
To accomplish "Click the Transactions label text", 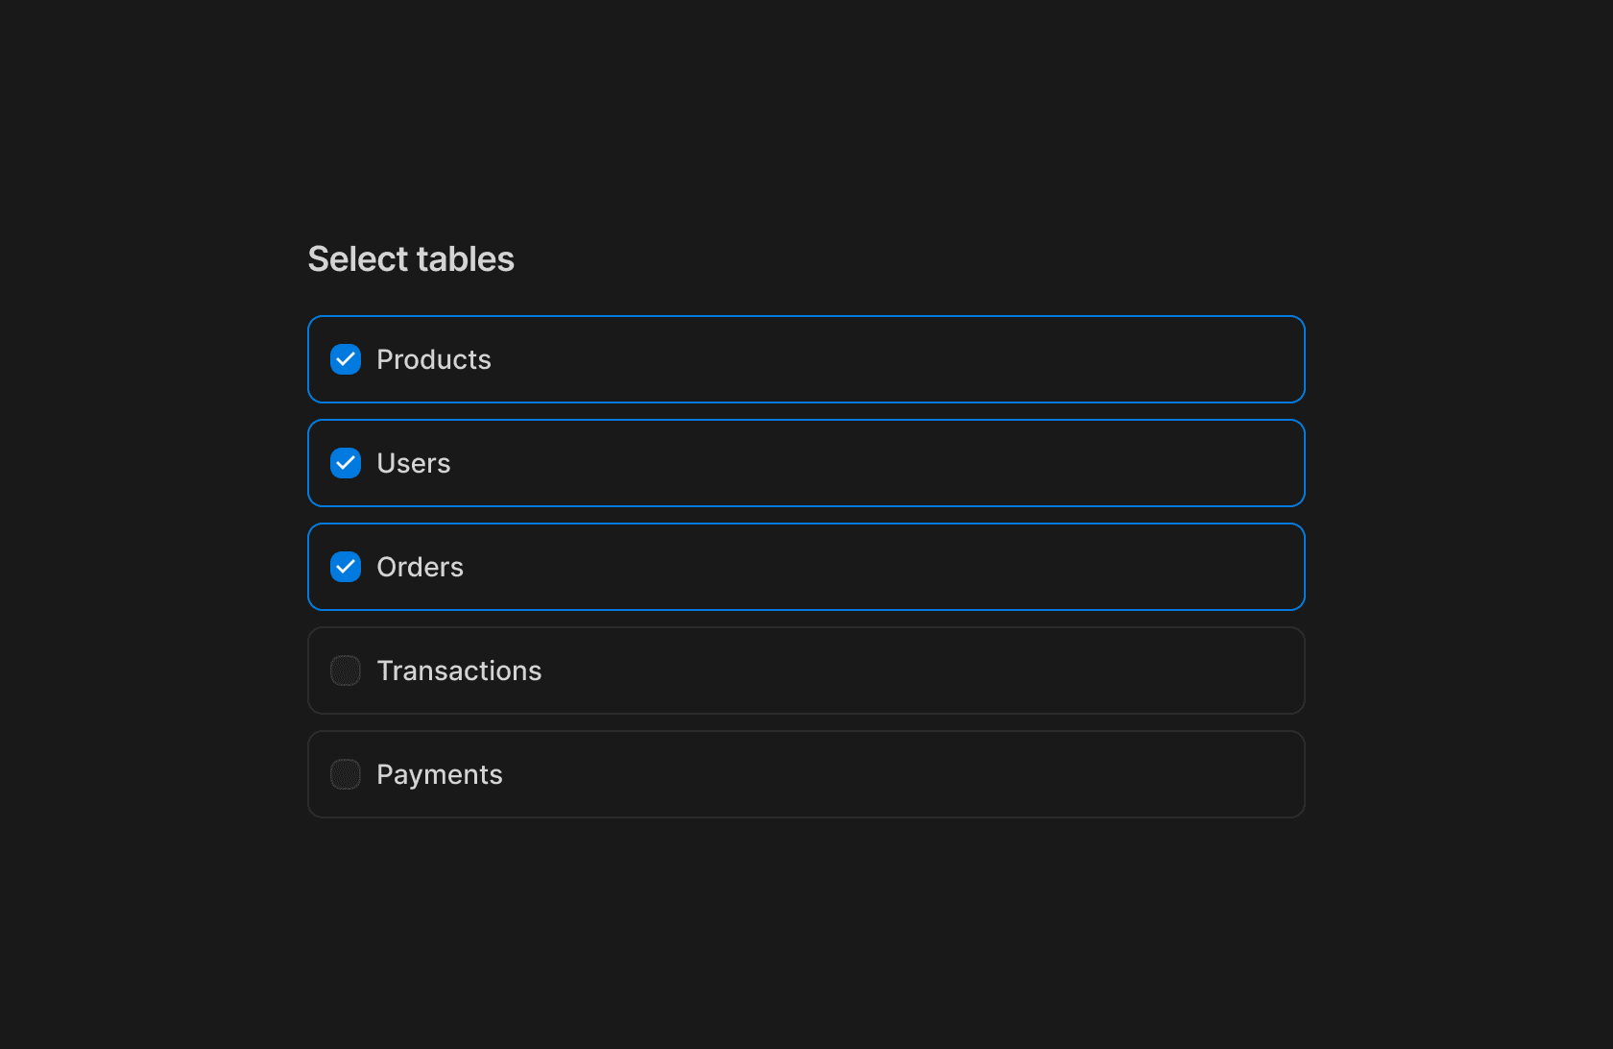I will (460, 671).
